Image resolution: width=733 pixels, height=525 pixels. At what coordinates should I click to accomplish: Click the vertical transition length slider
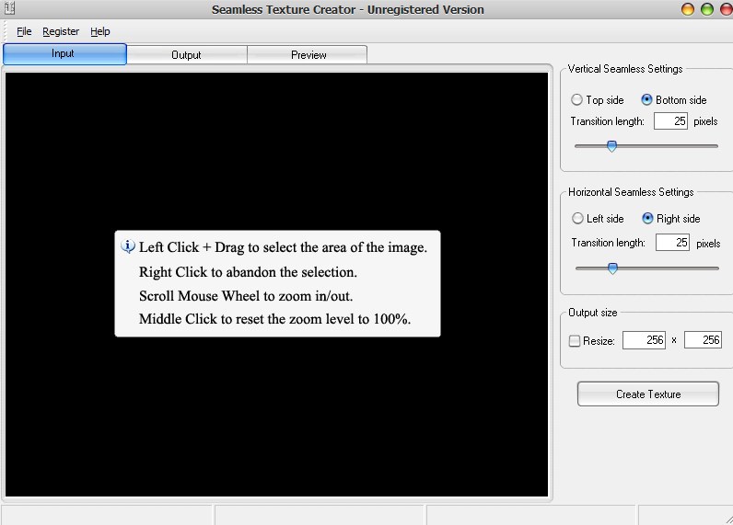pos(611,146)
